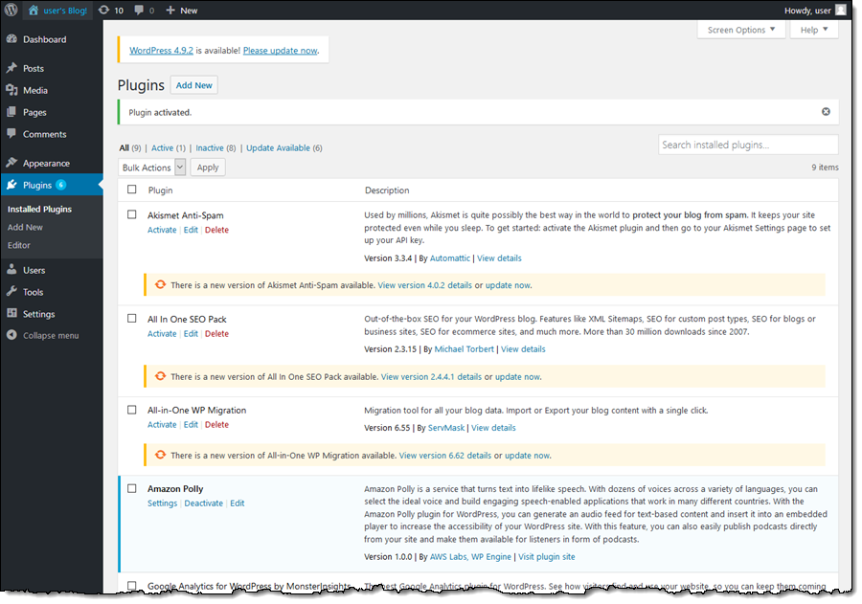Open the Bulk Actions dropdown
This screenshot has height=604, width=862.
point(152,168)
